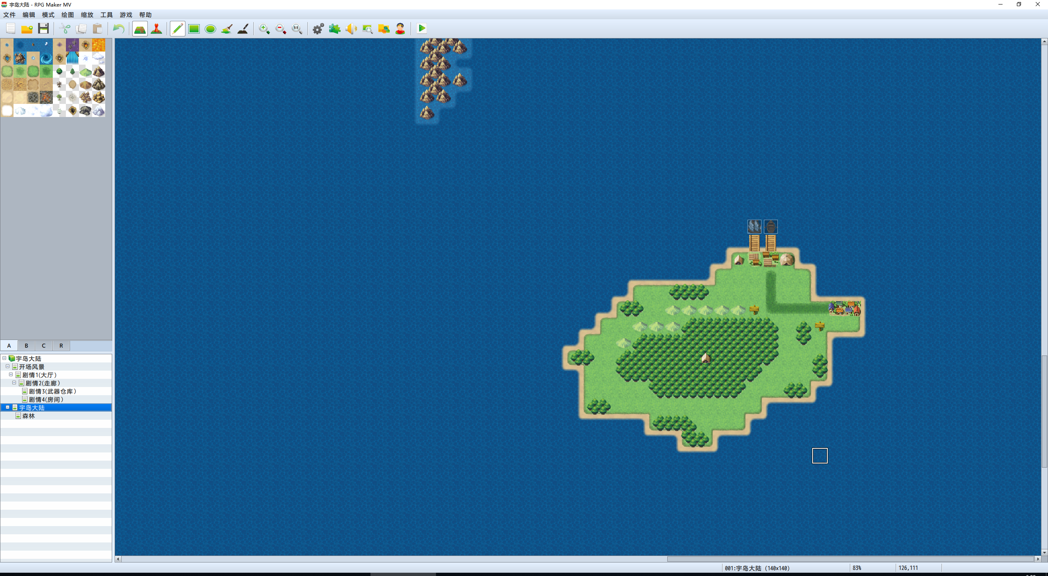Screen dimensions: 1048x576
Task: Click the horizontal scrollbar thumb of the map
Action: (850, 559)
